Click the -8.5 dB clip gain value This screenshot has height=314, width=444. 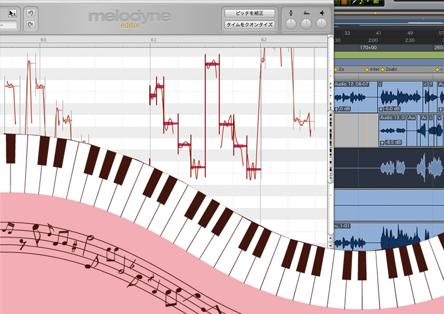tap(393, 143)
